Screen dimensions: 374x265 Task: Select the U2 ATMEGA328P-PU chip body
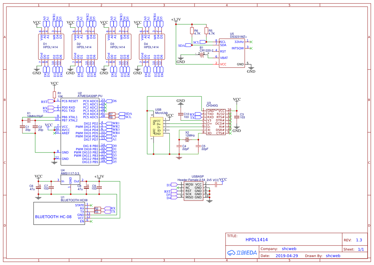coord(80,132)
